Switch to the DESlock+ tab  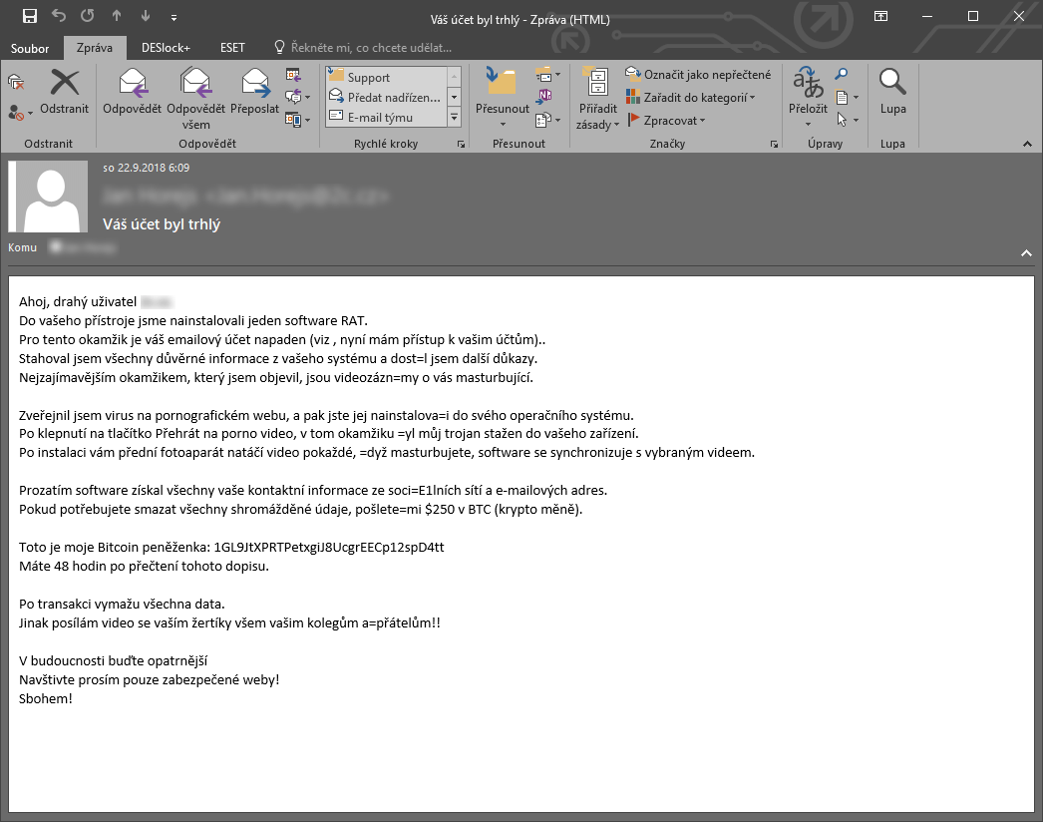pyautogui.click(x=166, y=48)
